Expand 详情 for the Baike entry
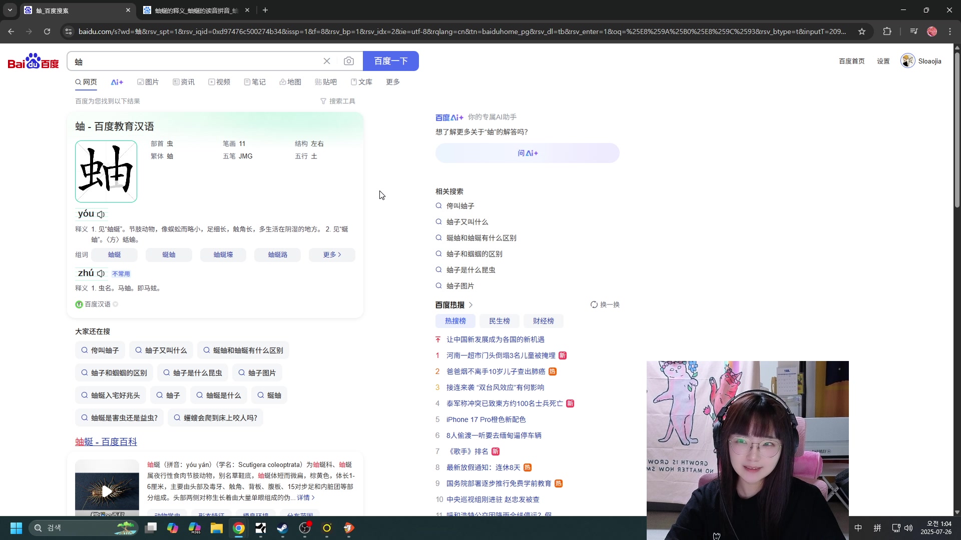Screen dimensions: 961x540 click(x=306, y=497)
